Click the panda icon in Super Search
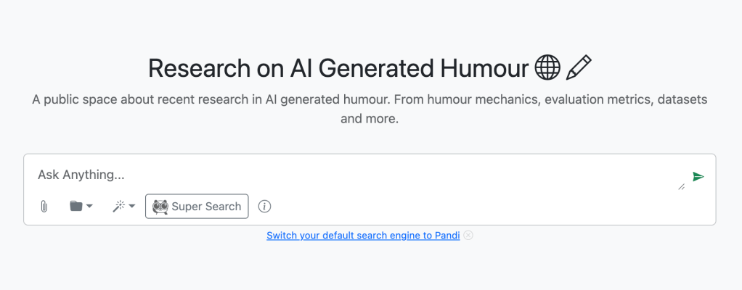 pos(160,207)
